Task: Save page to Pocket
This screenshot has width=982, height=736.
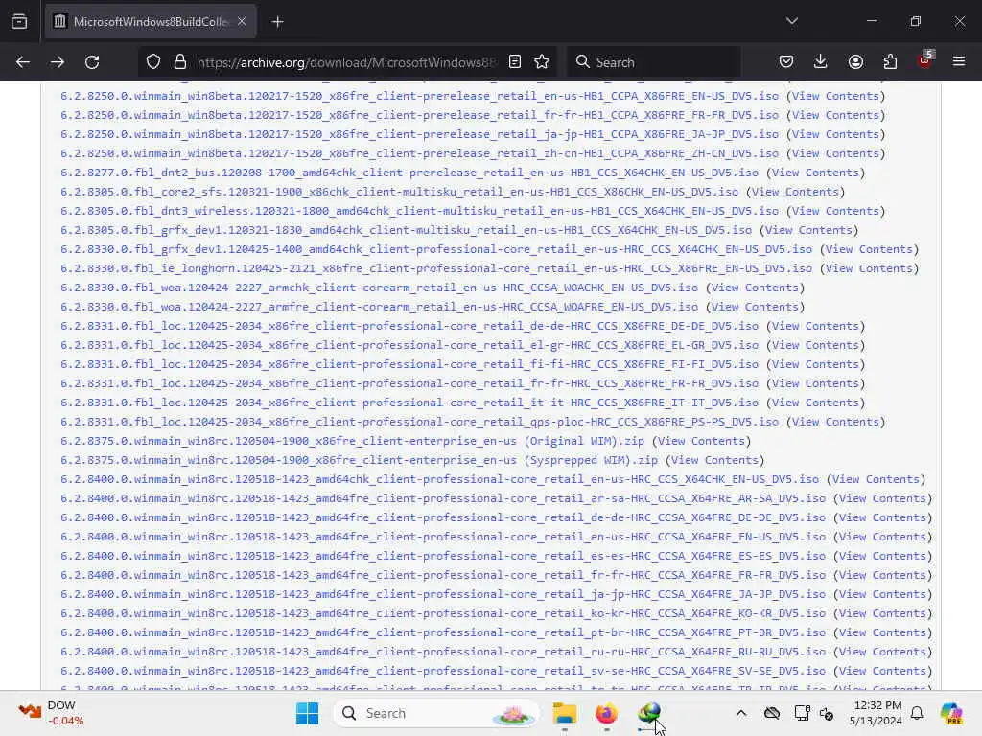Action: pos(786,62)
